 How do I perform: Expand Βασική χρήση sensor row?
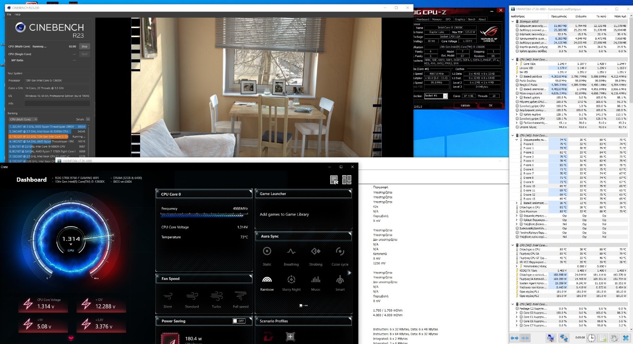517,97
